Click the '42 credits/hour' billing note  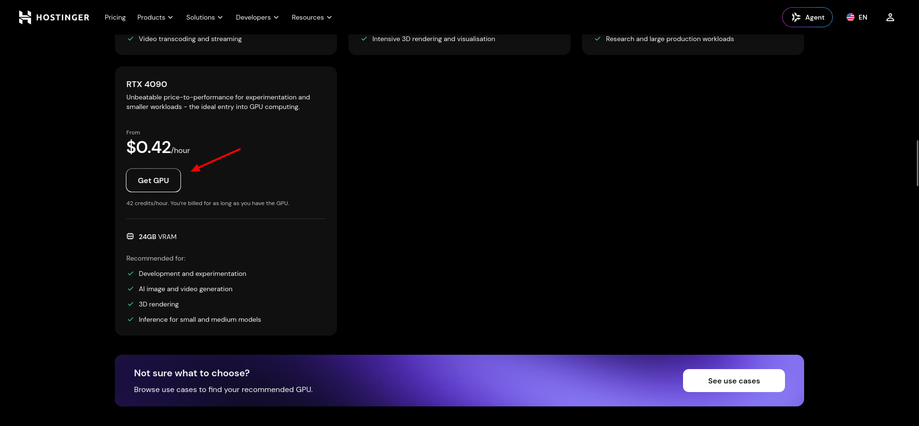click(208, 203)
